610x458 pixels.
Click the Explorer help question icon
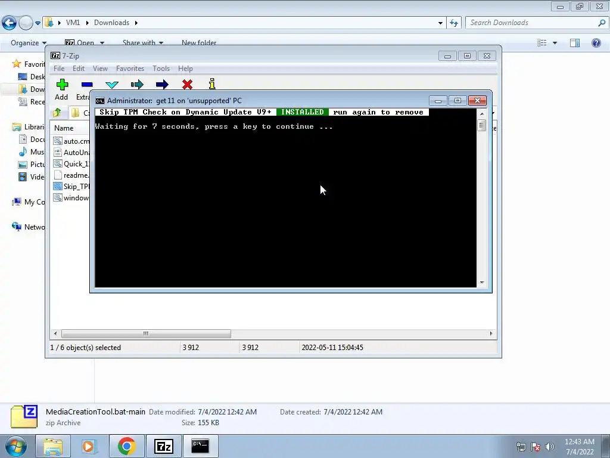point(596,43)
